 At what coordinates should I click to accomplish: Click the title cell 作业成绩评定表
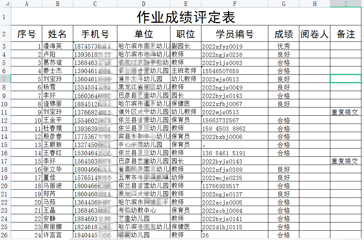pyautogui.click(x=186, y=17)
